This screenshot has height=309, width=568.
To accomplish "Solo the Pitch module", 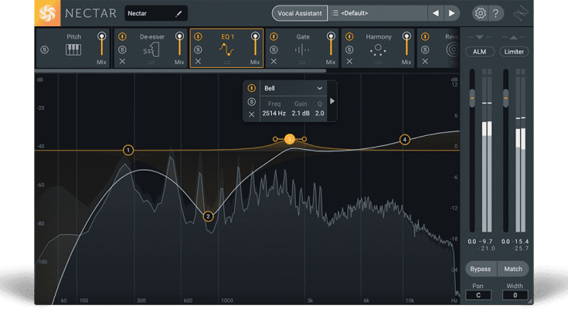I will click(43, 49).
